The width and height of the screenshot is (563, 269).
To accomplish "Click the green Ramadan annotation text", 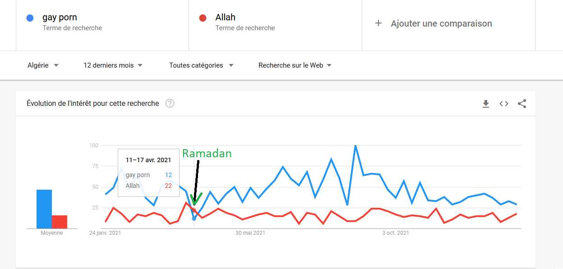I will coord(207,154).
